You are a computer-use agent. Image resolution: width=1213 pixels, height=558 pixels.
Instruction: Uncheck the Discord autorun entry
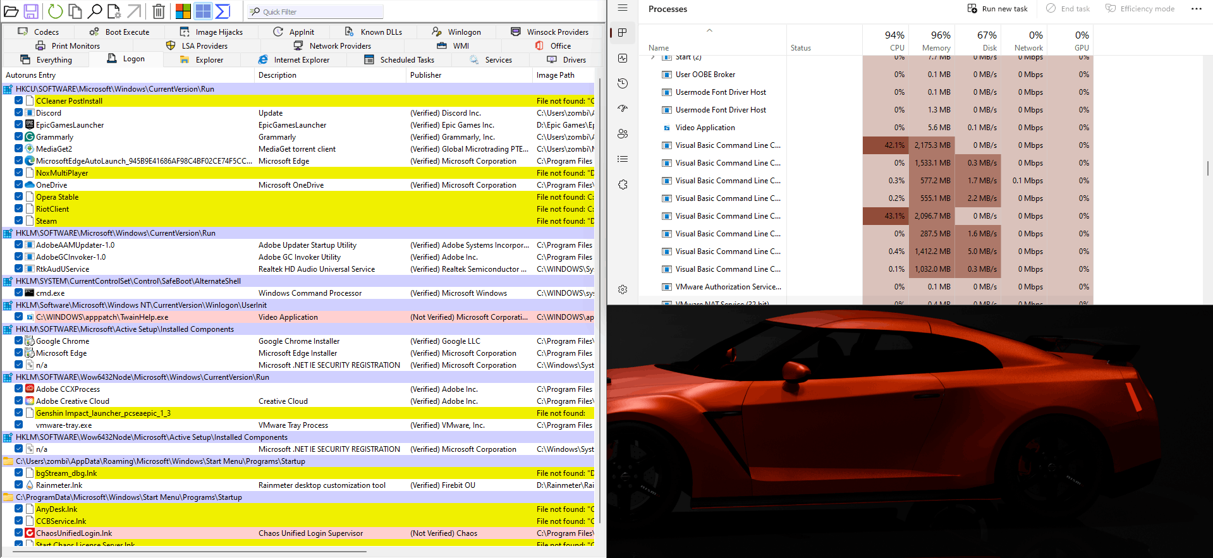19,112
